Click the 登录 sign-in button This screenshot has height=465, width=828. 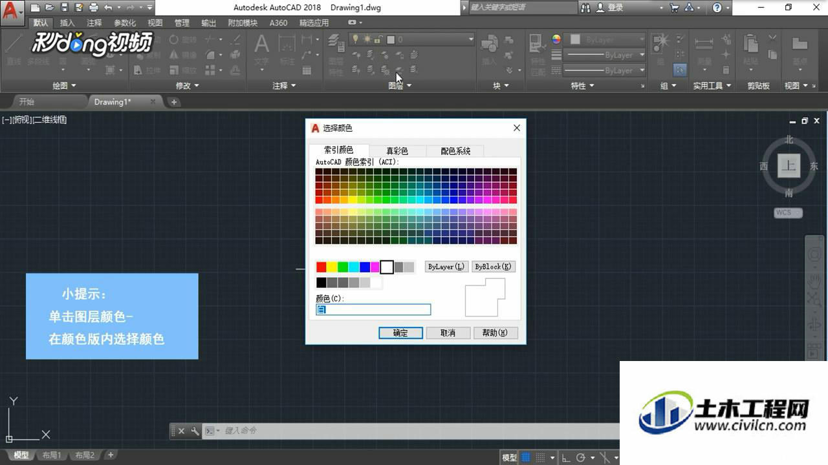point(610,8)
